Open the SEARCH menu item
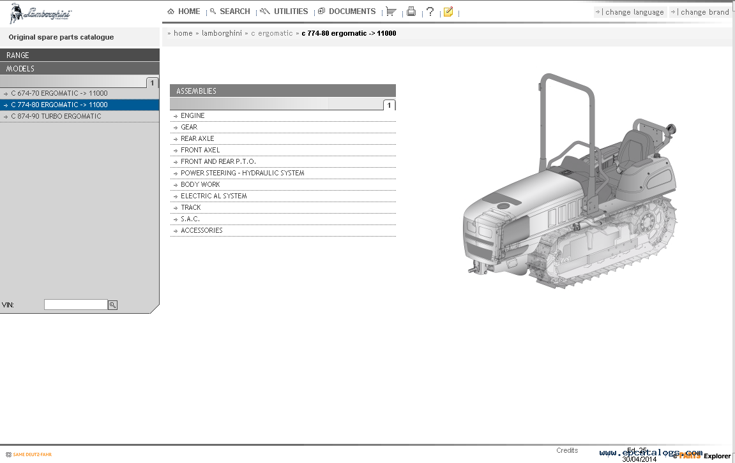The width and height of the screenshot is (735, 463). point(230,11)
